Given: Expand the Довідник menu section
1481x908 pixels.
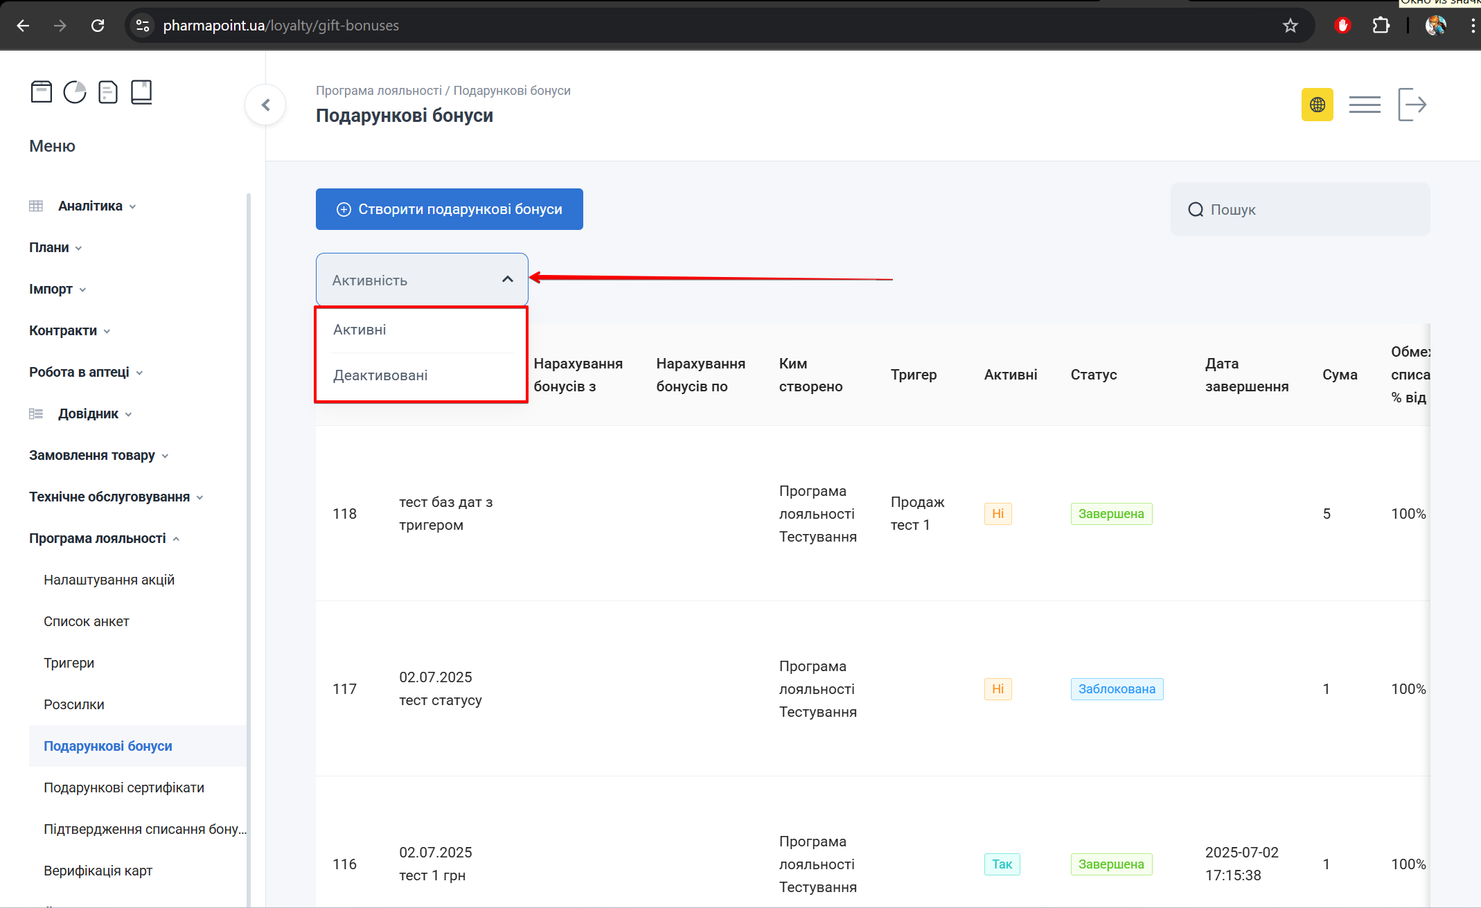Looking at the screenshot, I should pos(88,413).
